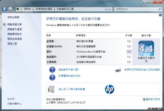Viewport: 164px width, 111px height.
Task: Open 調整視覺效果 link
Action: [15, 25]
